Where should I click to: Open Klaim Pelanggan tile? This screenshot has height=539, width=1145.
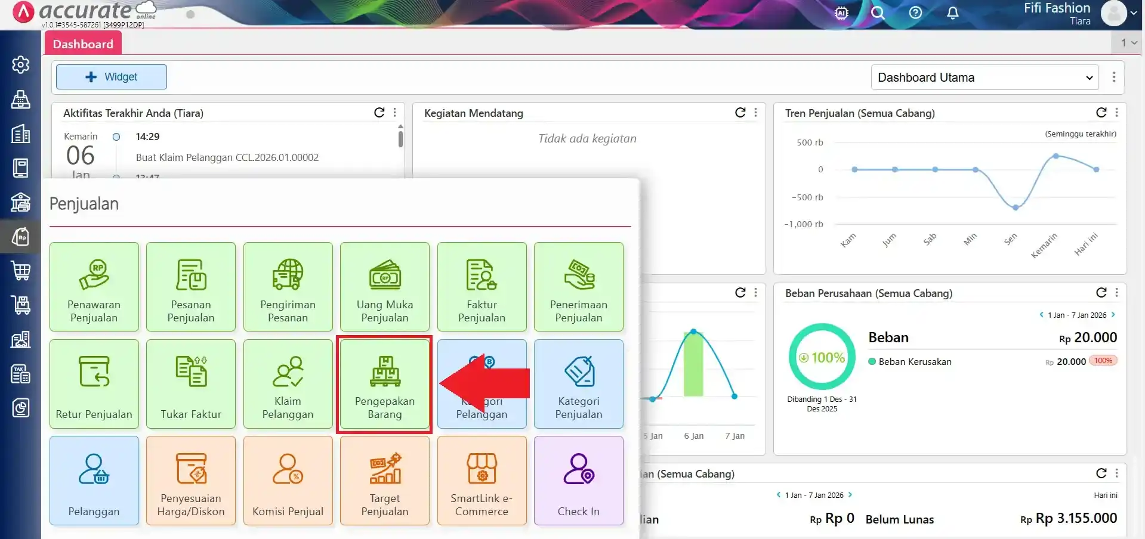click(288, 384)
